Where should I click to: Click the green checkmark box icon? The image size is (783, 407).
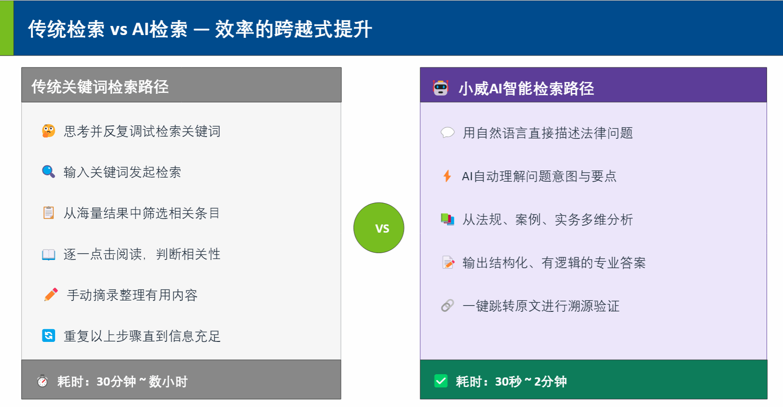pyautogui.click(x=441, y=381)
